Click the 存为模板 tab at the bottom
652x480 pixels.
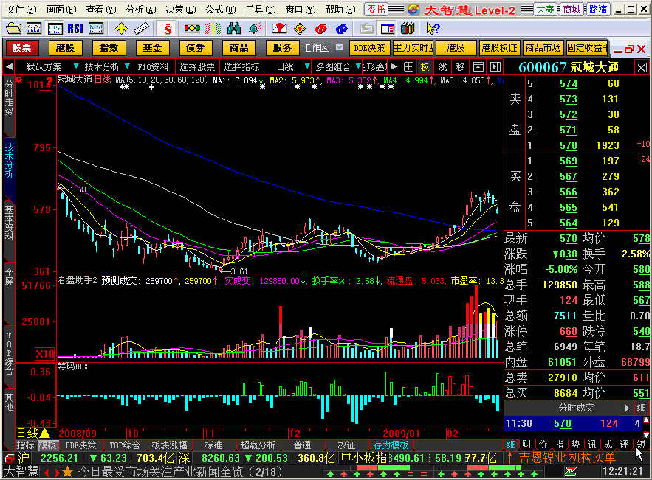391,445
